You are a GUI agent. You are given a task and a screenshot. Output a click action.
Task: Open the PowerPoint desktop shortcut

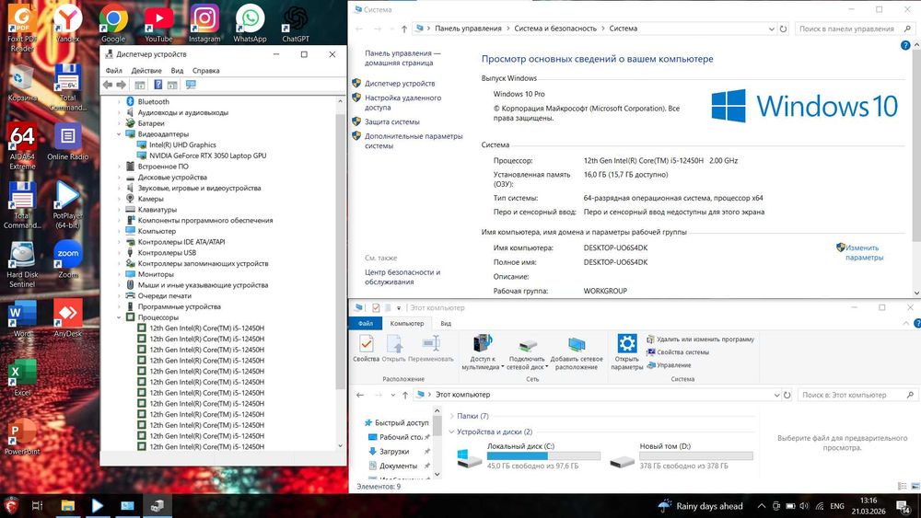22,436
